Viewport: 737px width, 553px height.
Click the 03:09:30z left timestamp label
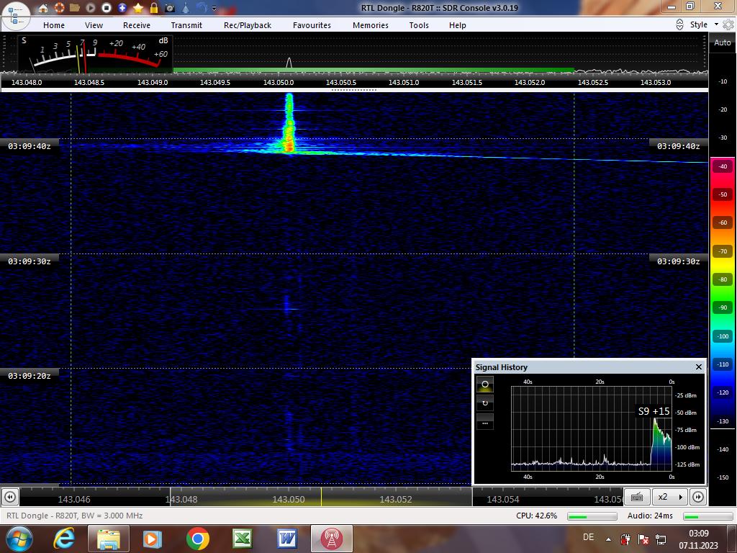pyautogui.click(x=29, y=261)
